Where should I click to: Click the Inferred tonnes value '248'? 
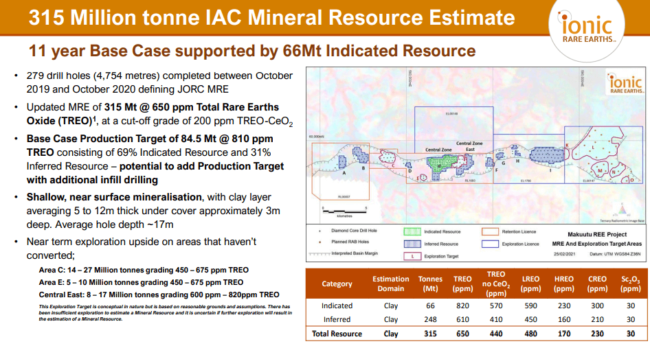click(x=430, y=319)
